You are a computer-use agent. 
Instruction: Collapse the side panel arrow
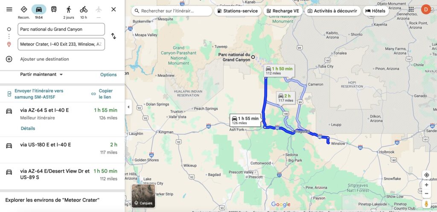tap(128, 107)
